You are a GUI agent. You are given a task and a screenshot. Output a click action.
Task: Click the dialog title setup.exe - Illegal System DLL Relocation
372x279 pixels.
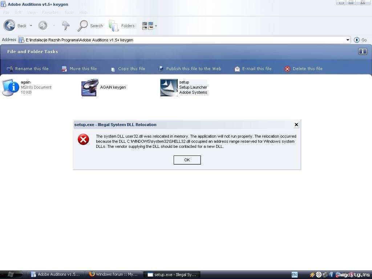tap(115, 125)
